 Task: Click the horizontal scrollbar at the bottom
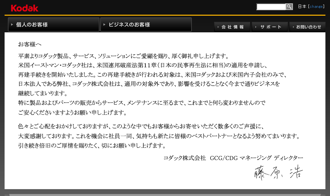tap(165, 195)
